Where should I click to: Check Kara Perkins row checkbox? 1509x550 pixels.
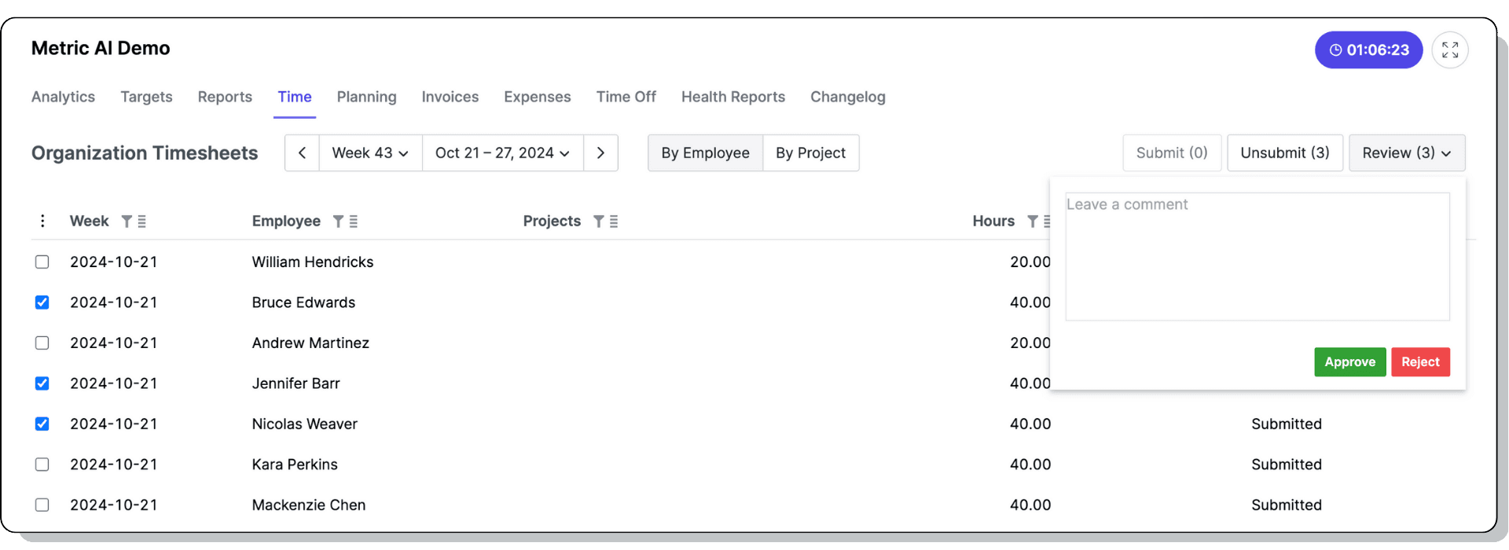point(42,464)
